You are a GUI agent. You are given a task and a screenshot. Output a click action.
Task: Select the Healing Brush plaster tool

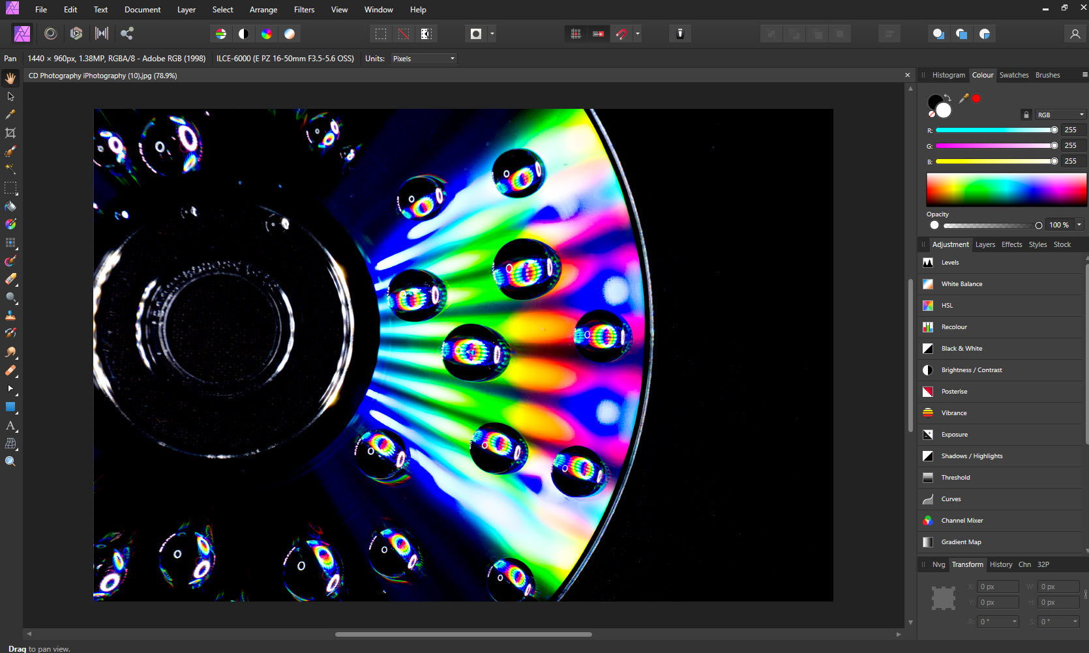[10, 370]
